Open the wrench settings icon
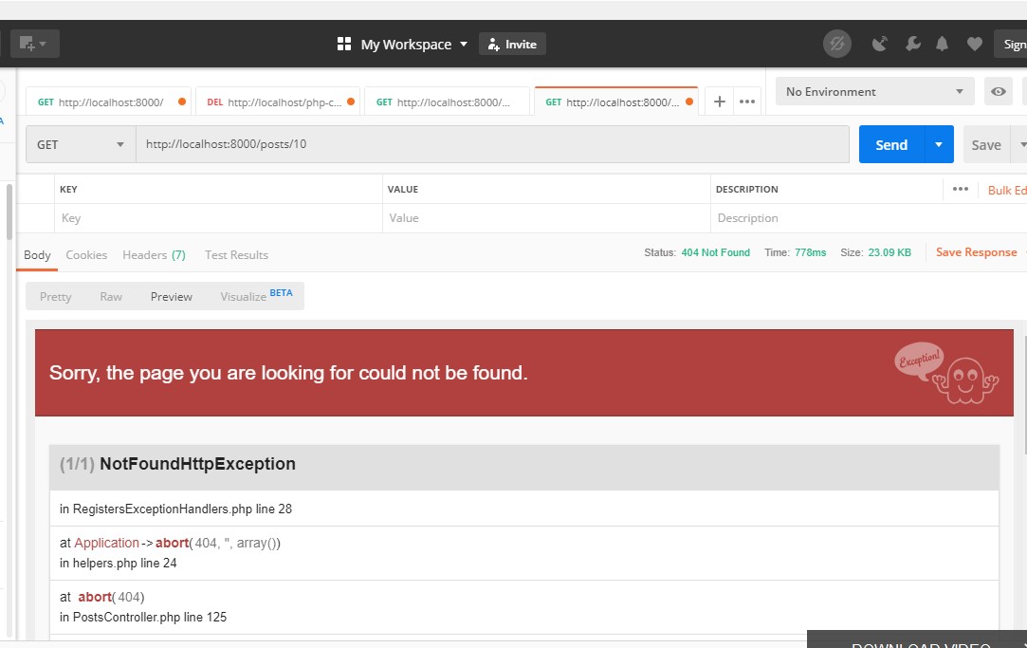The width and height of the screenshot is (1027, 648). click(912, 44)
